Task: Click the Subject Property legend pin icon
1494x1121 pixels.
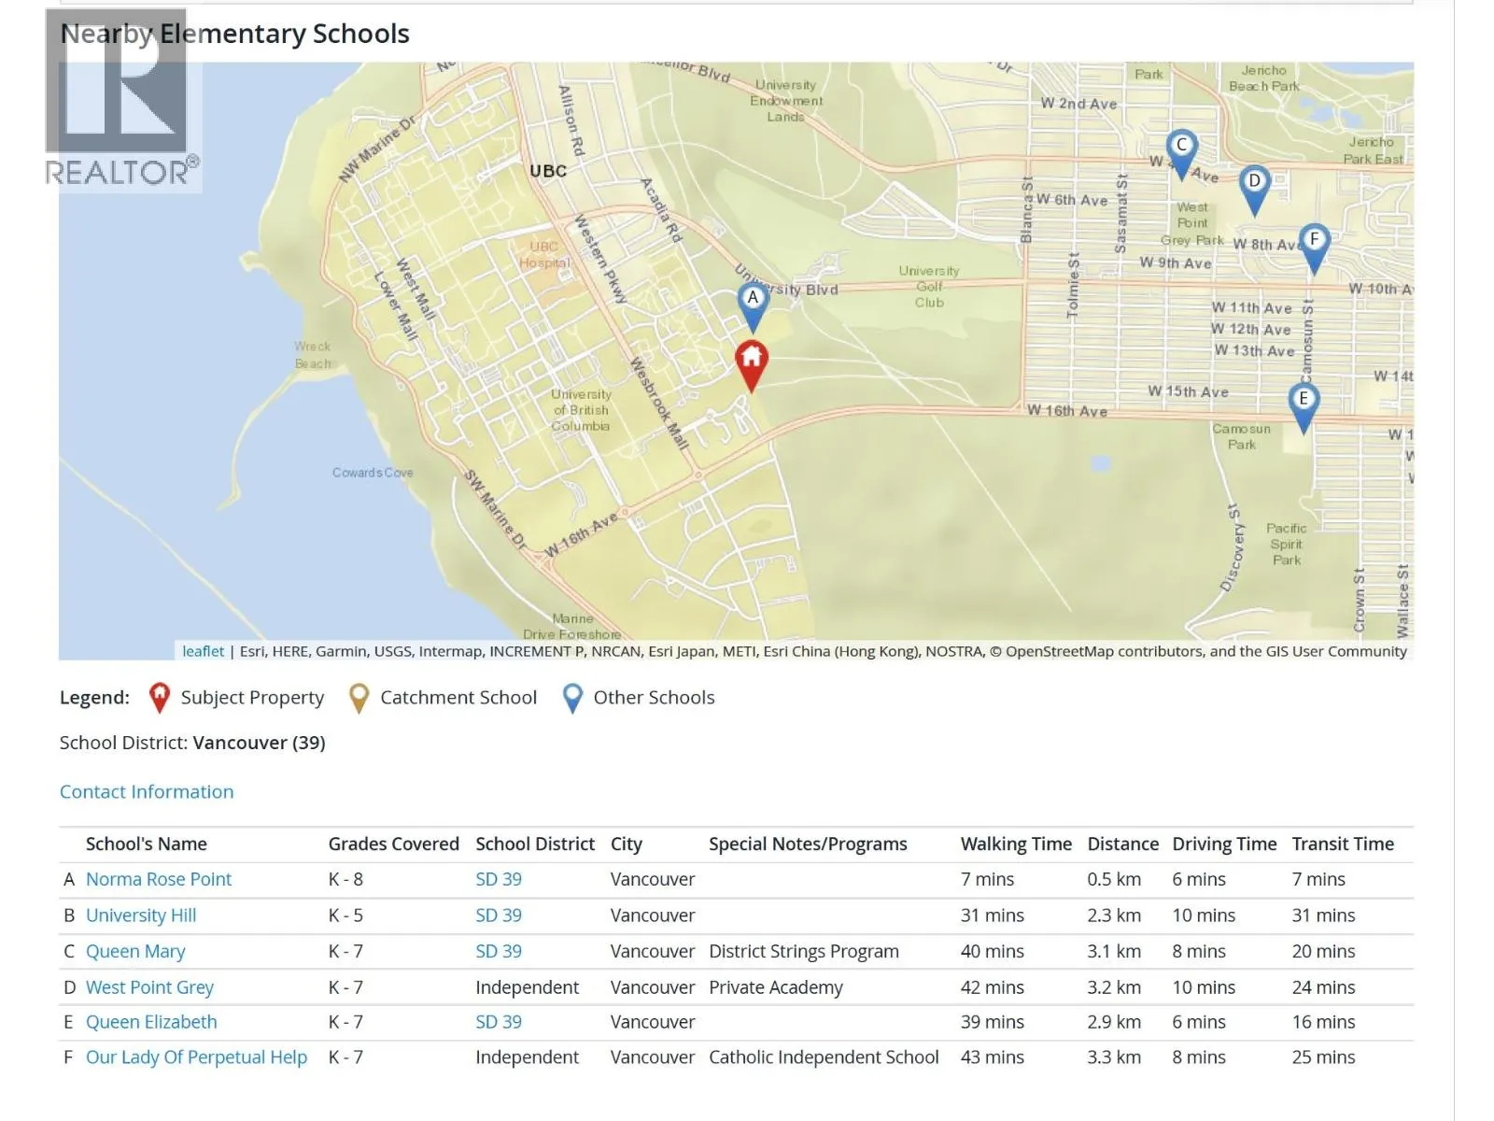Action: pos(160,697)
